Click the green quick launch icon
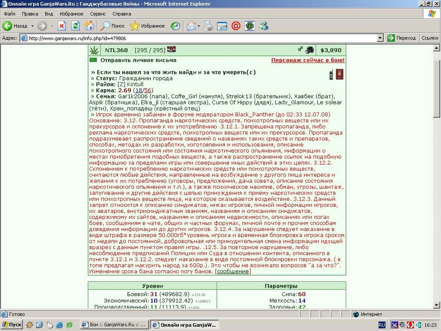Viewport: 441px width, 331px height. click(69, 325)
